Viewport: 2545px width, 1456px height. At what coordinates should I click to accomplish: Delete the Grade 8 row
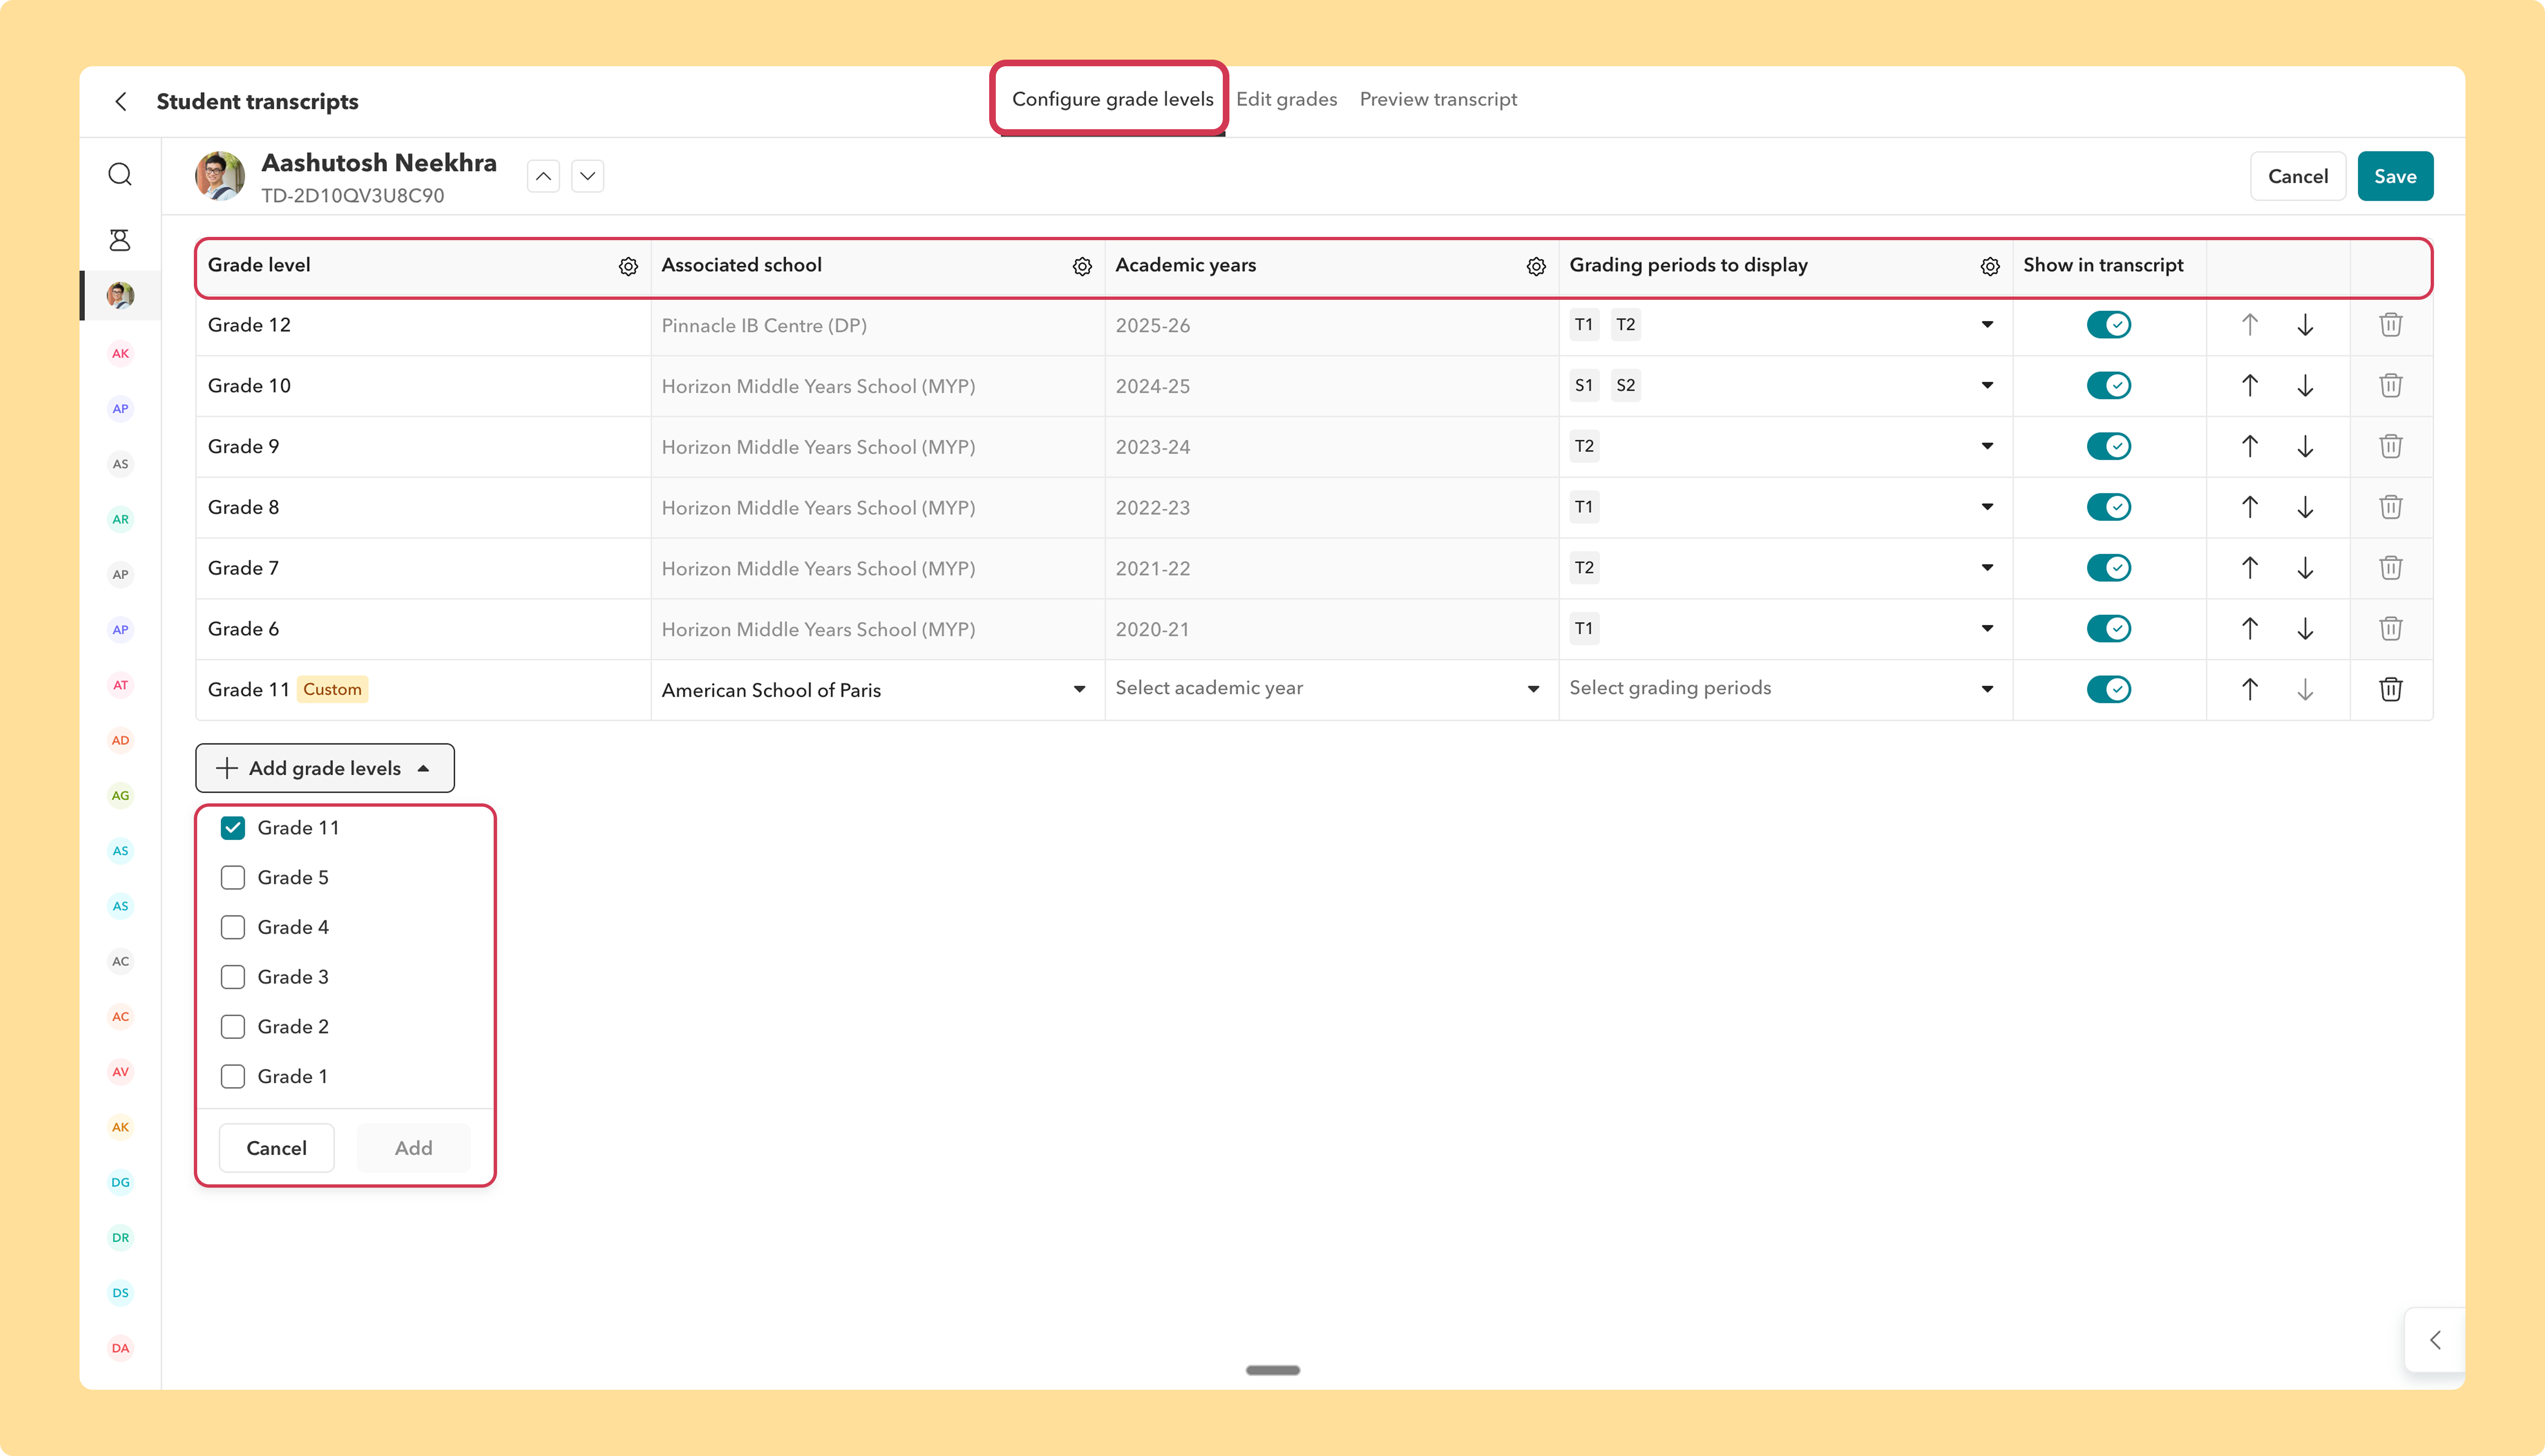pos(2391,507)
